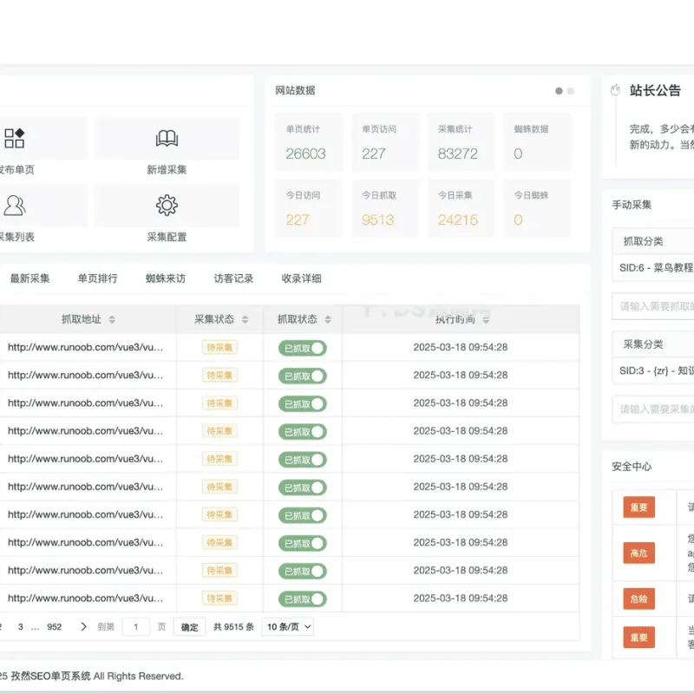Image resolution: width=694 pixels, height=694 pixels.
Task: Sort by the 采集状态 column arrows
Action: pyautogui.click(x=246, y=319)
